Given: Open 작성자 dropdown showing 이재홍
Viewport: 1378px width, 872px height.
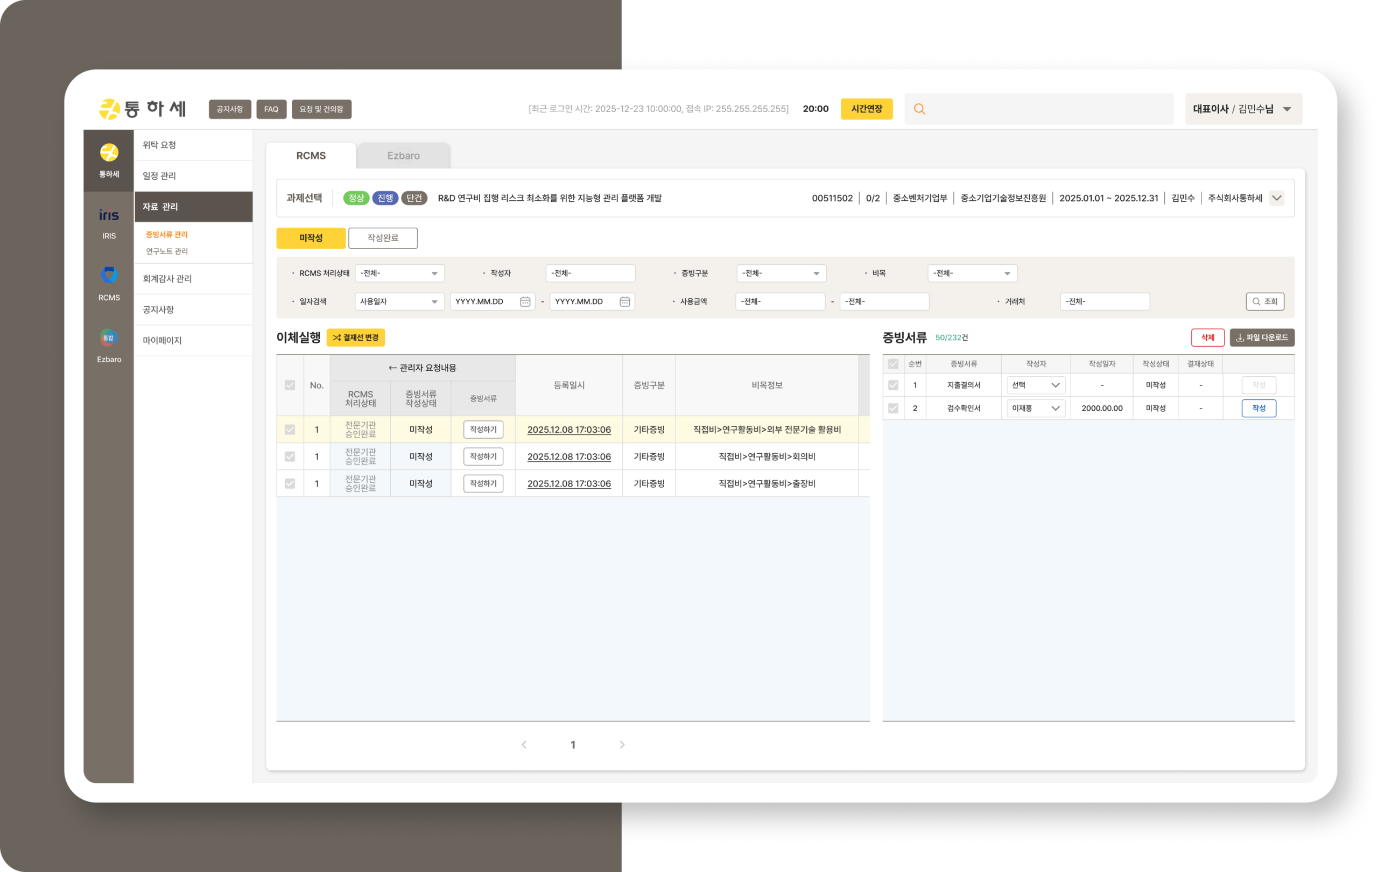Looking at the screenshot, I should click(x=1036, y=409).
